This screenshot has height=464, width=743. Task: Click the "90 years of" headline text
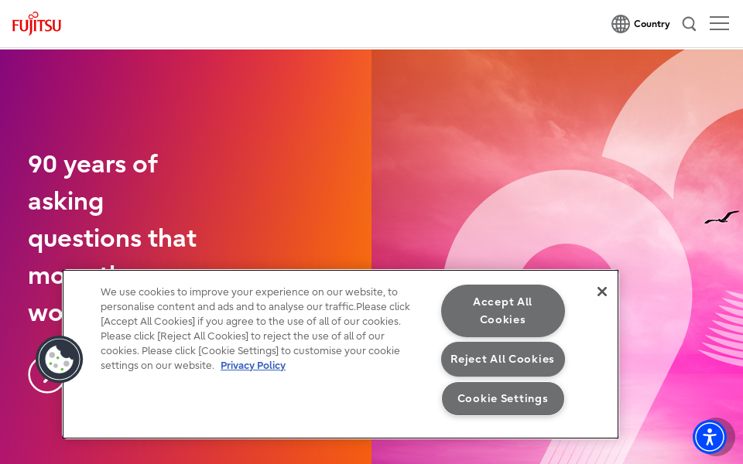(x=93, y=164)
